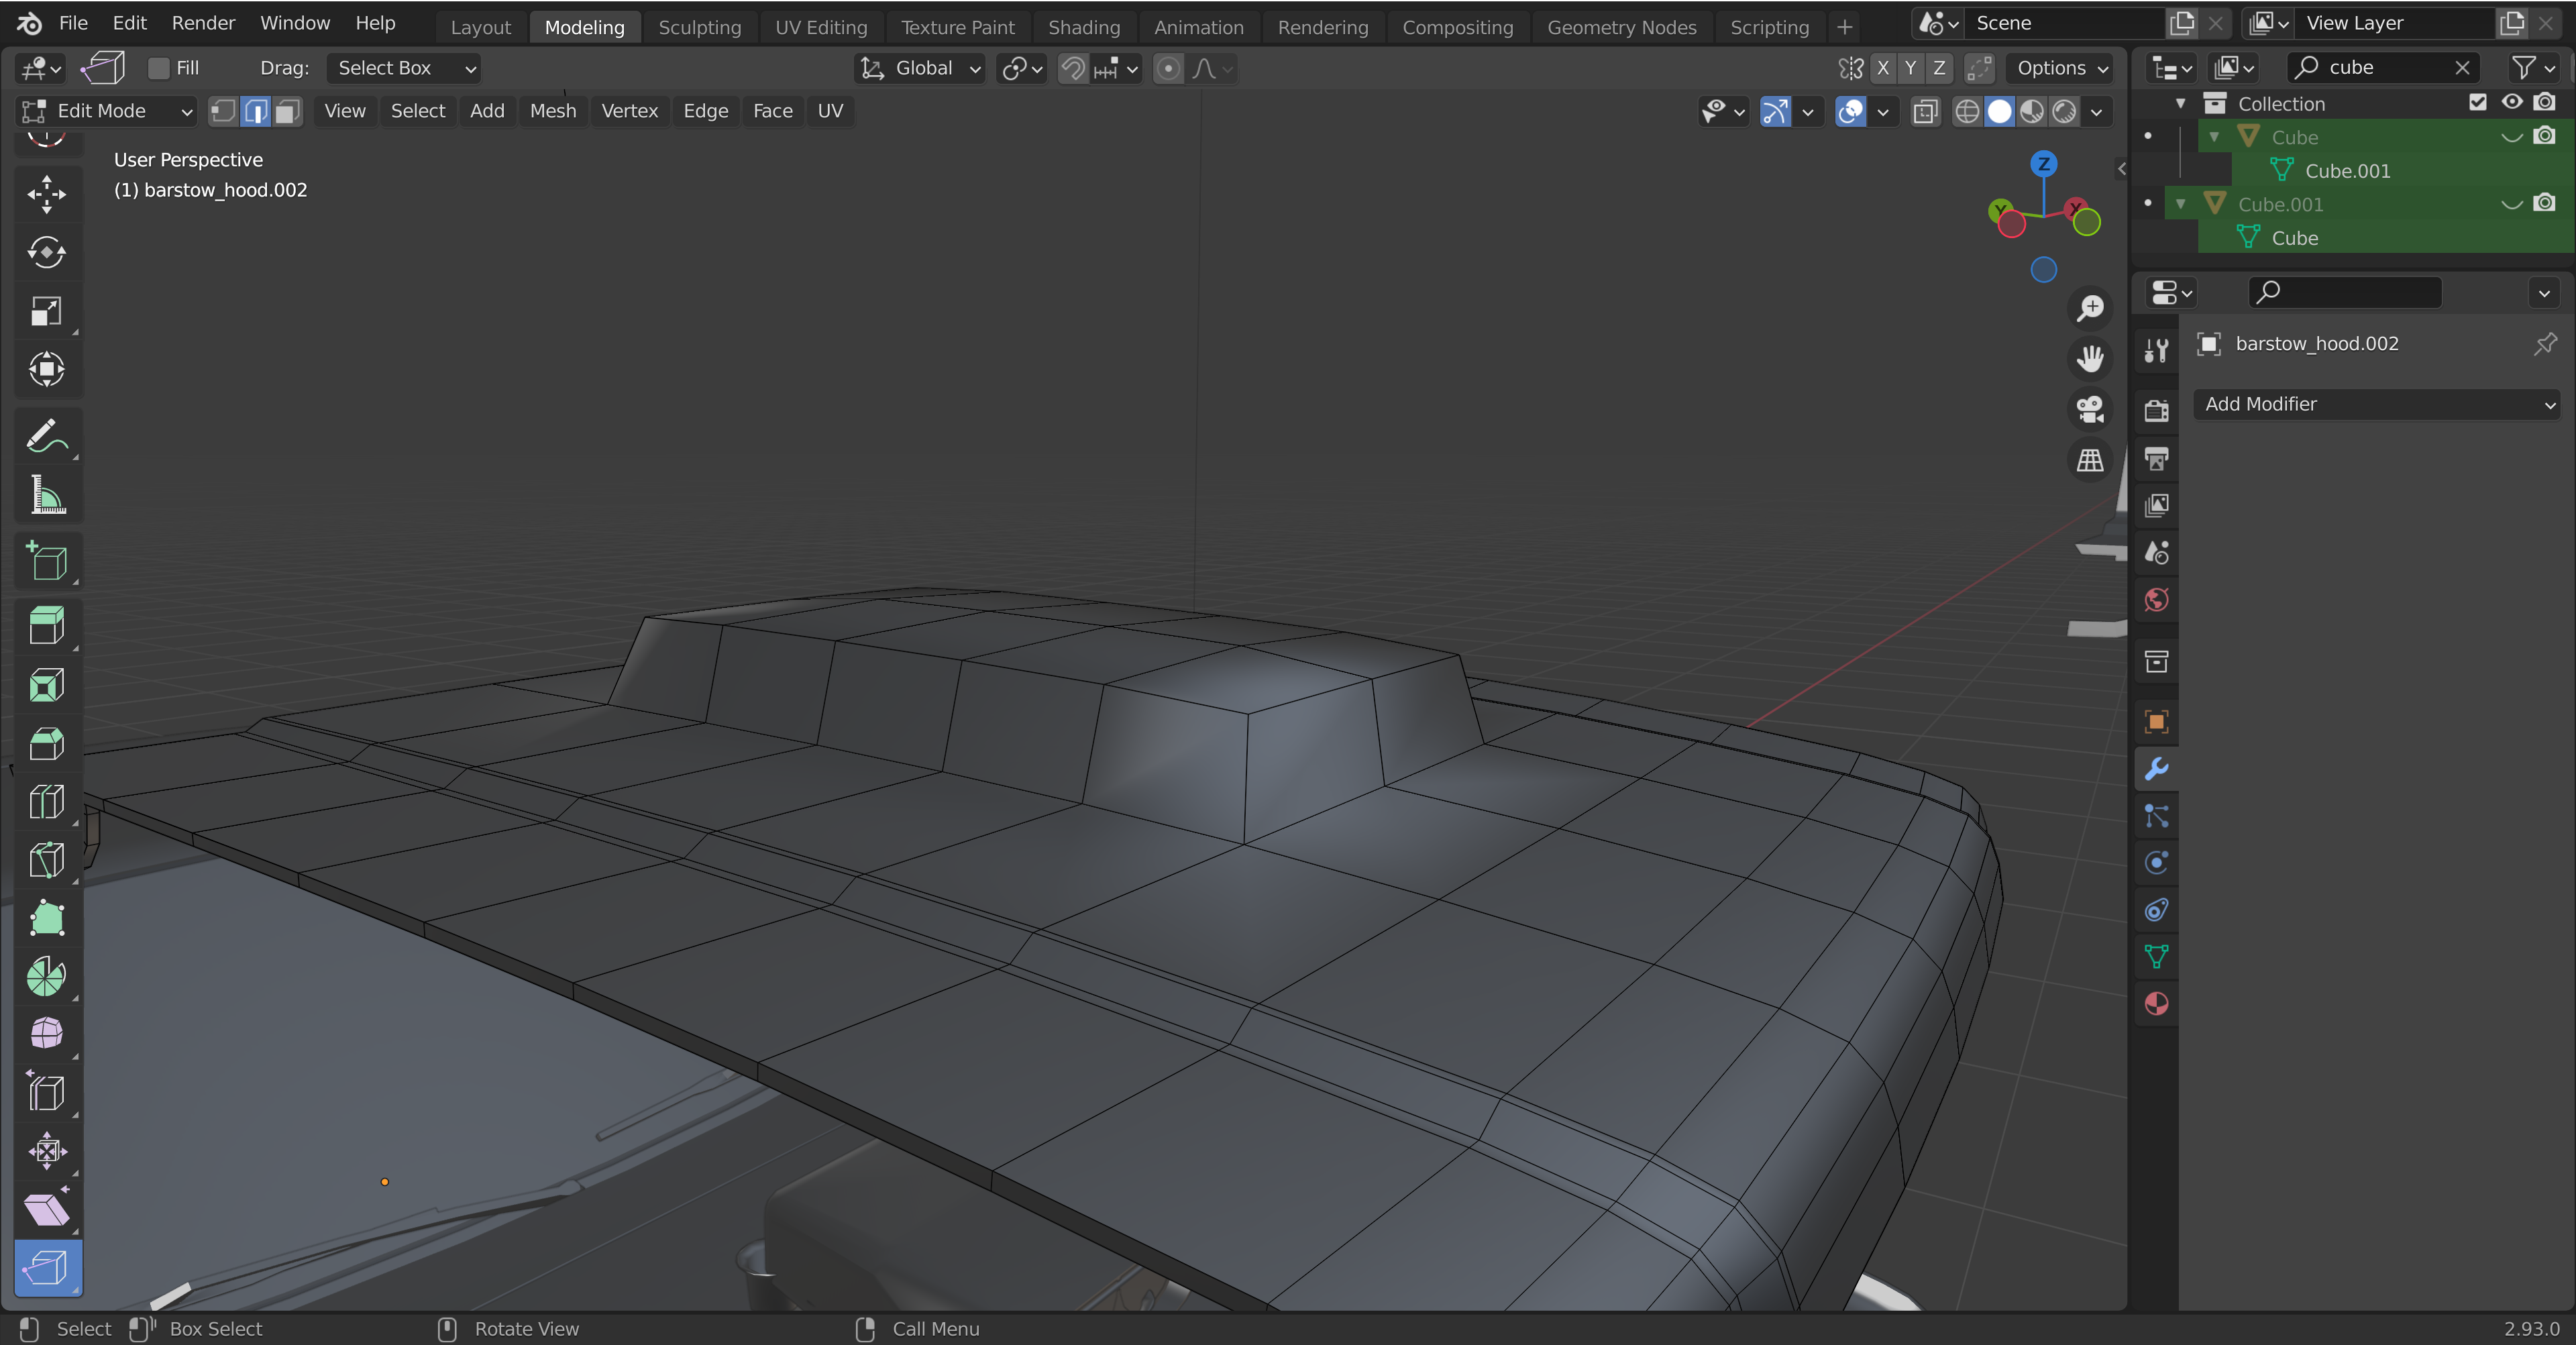Switch to face select mode
This screenshot has height=1345, width=2576.
[288, 111]
